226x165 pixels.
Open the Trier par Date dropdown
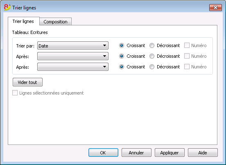(x=73, y=45)
